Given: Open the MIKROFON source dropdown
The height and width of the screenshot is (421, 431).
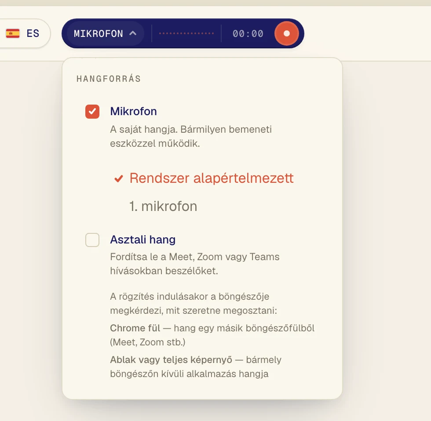Looking at the screenshot, I should tap(105, 33).
